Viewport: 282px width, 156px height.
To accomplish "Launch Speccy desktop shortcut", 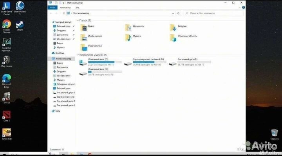I will pyautogui.click(x=7, y=98).
